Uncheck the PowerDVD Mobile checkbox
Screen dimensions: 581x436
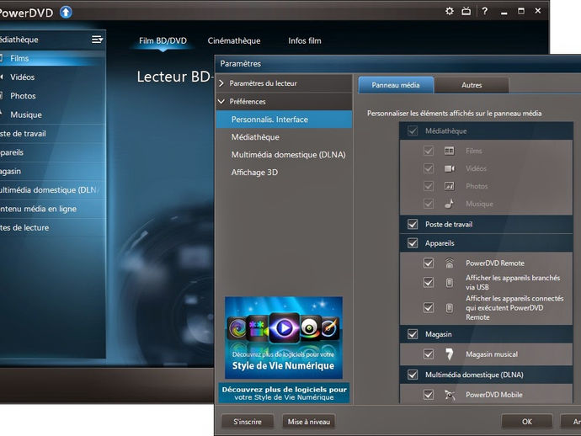pyautogui.click(x=429, y=395)
